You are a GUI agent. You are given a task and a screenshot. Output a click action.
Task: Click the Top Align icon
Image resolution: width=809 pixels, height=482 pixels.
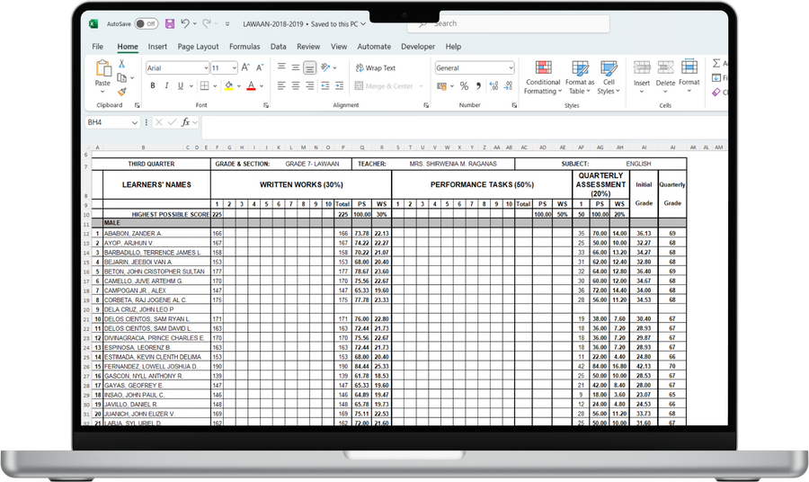coord(281,67)
